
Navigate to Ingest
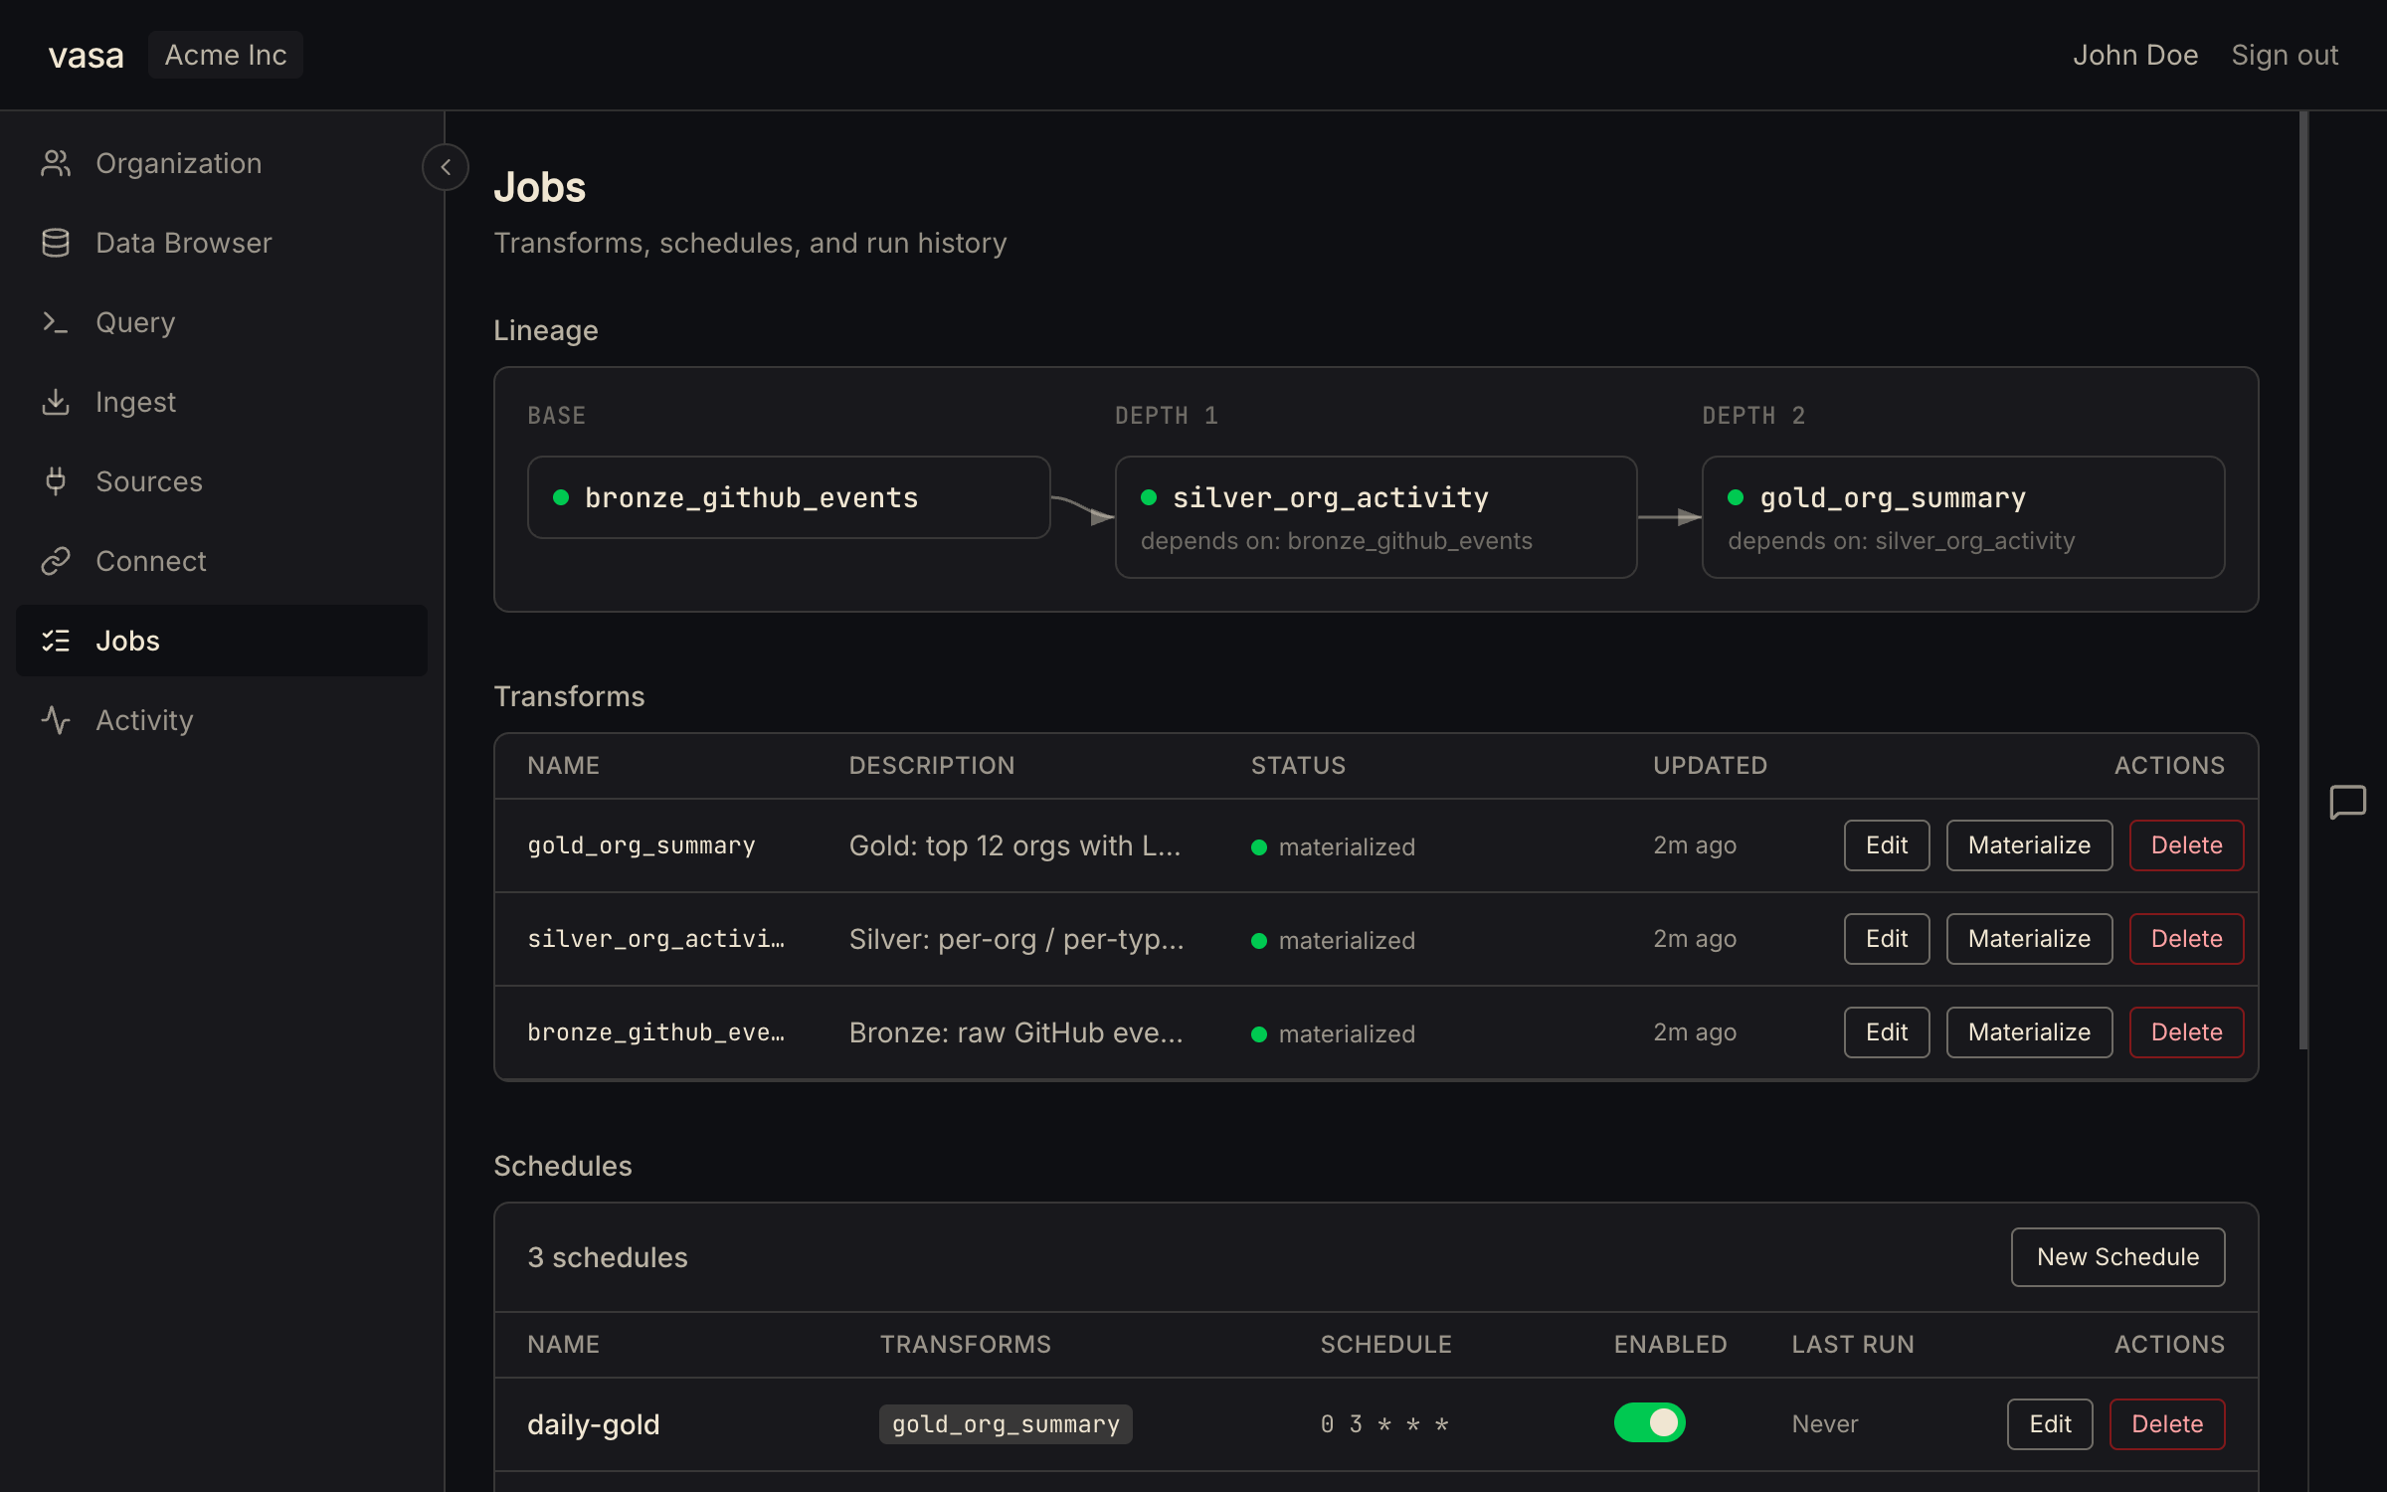pos(222,402)
